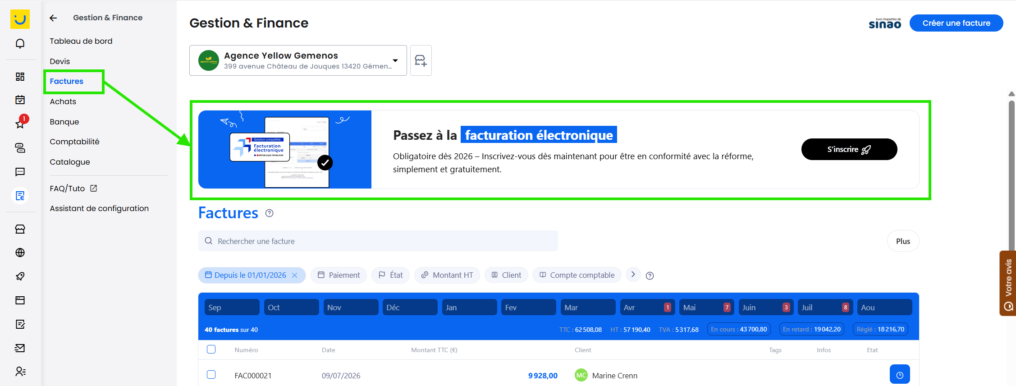Open notifications with the bell icon
This screenshot has width=1016, height=386.
pos(20,43)
